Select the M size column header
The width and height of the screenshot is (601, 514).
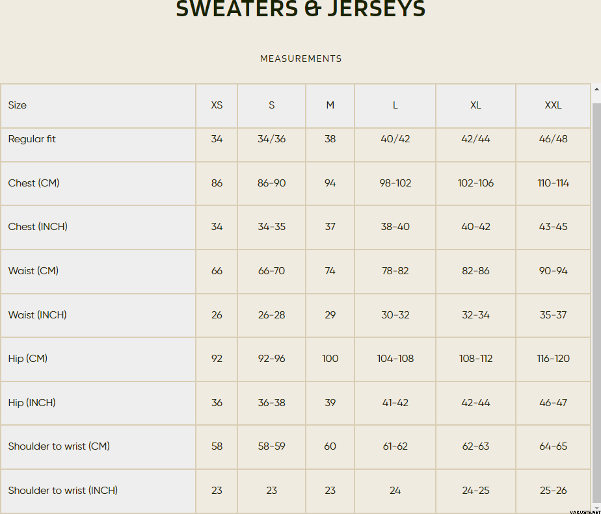pyautogui.click(x=330, y=105)
